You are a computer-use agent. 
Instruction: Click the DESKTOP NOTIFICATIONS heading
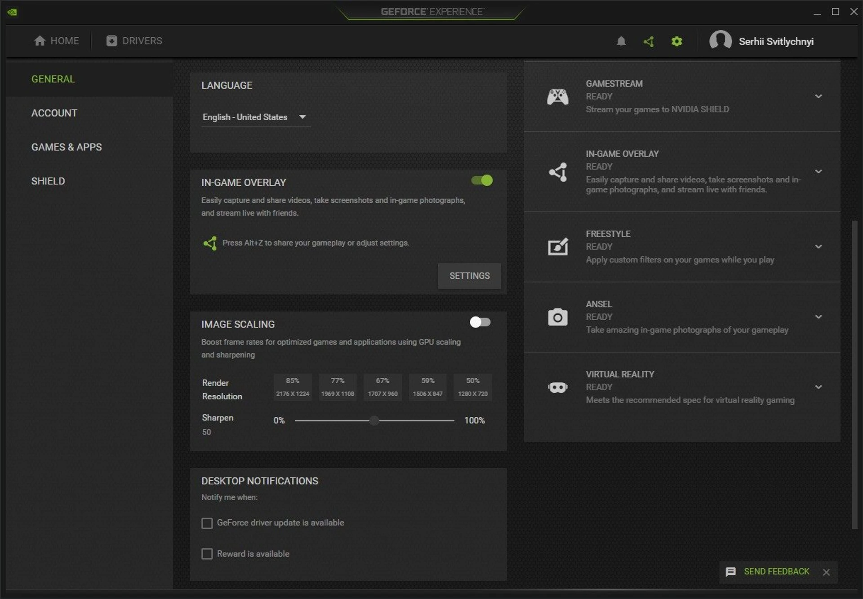coord(260,481)
